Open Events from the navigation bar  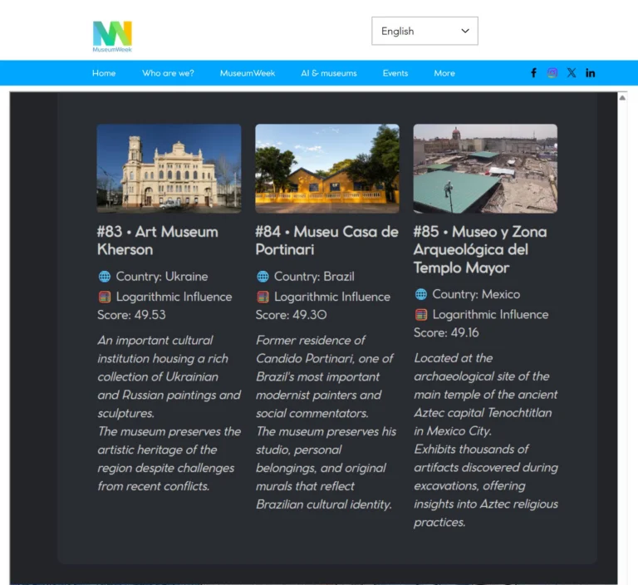point(395,73)
